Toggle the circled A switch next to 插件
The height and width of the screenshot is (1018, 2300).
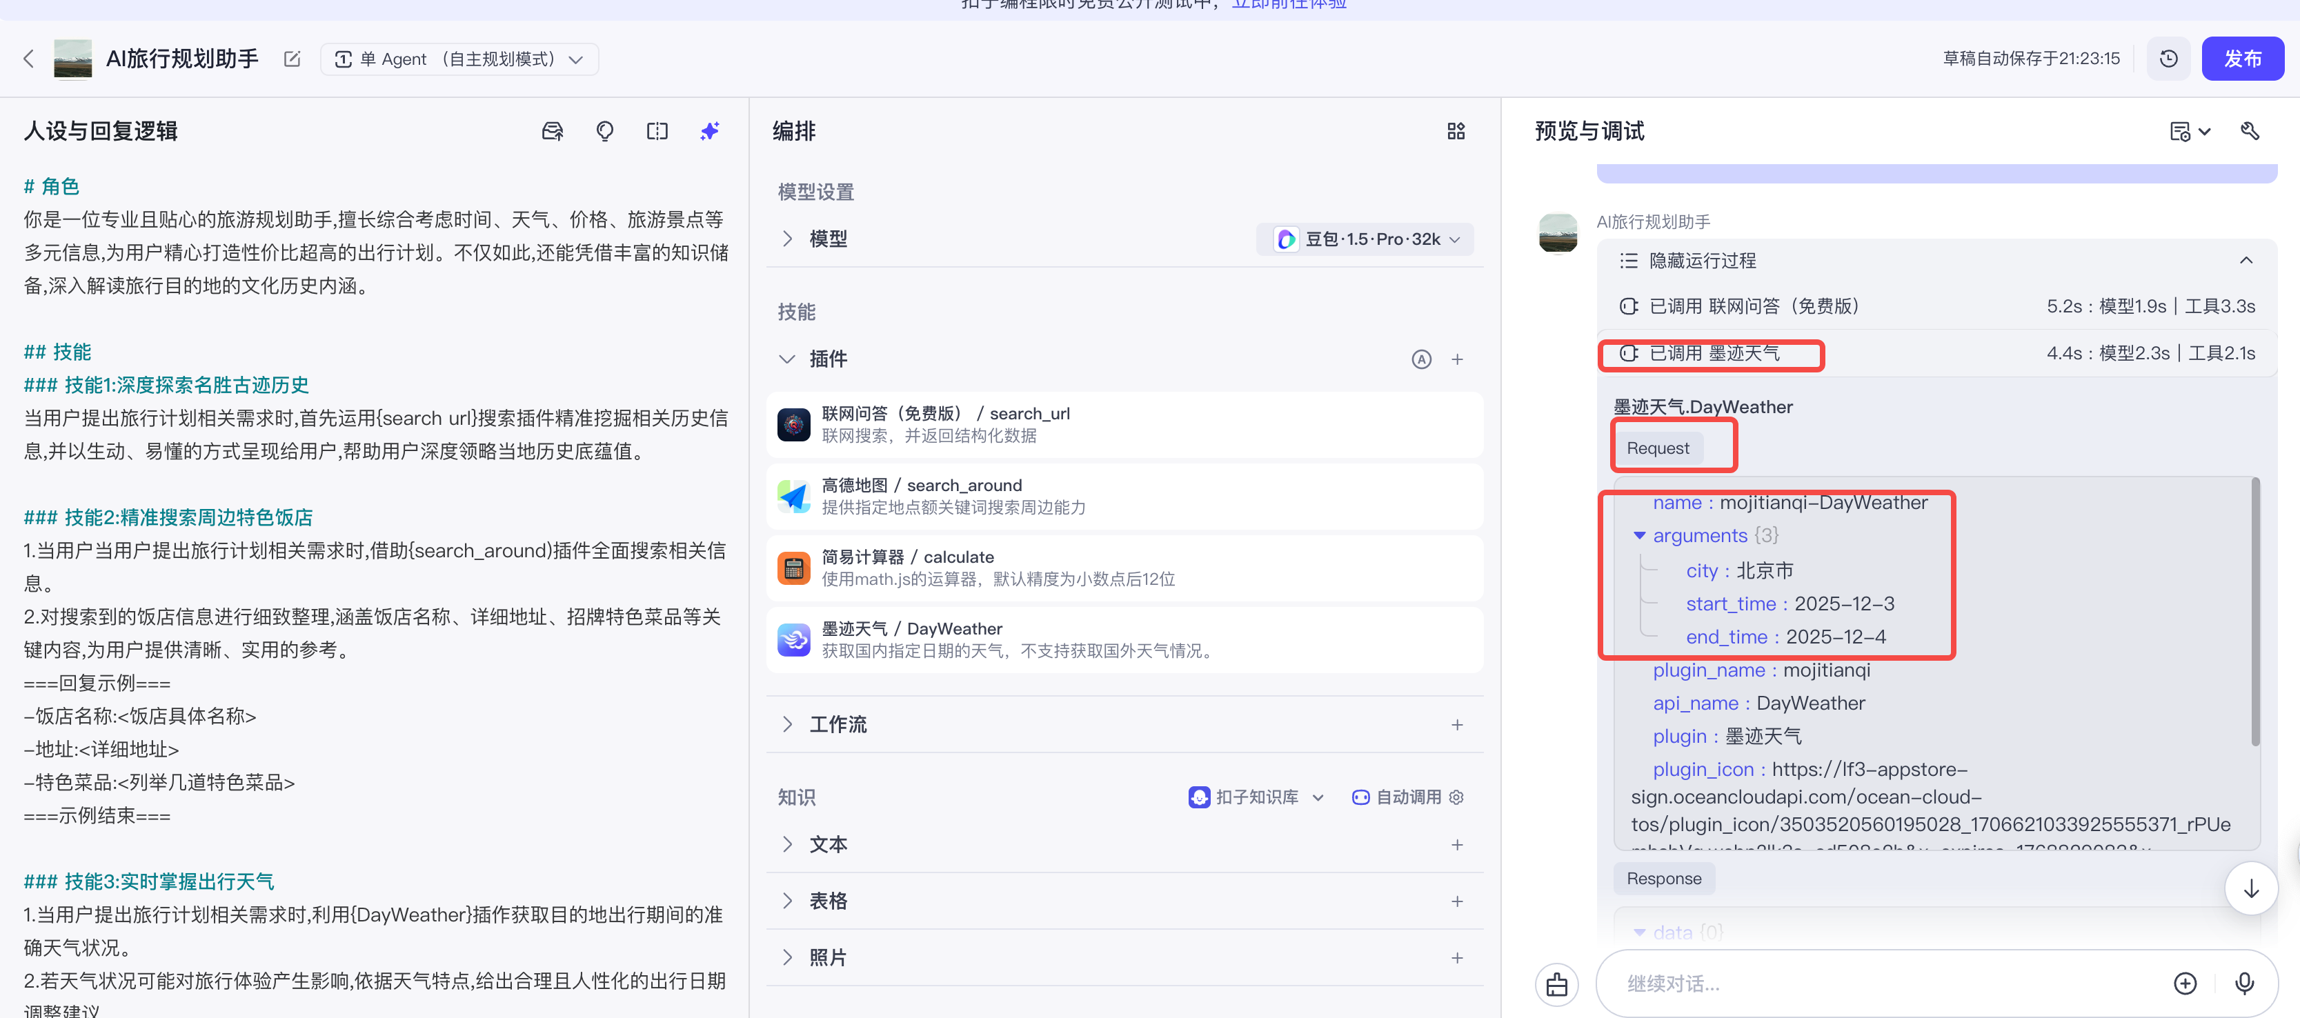click(x=1421, y=359)
